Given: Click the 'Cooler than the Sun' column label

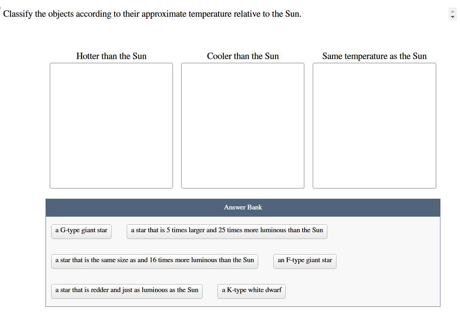Looking at the screenshot, I should point(243,56).
